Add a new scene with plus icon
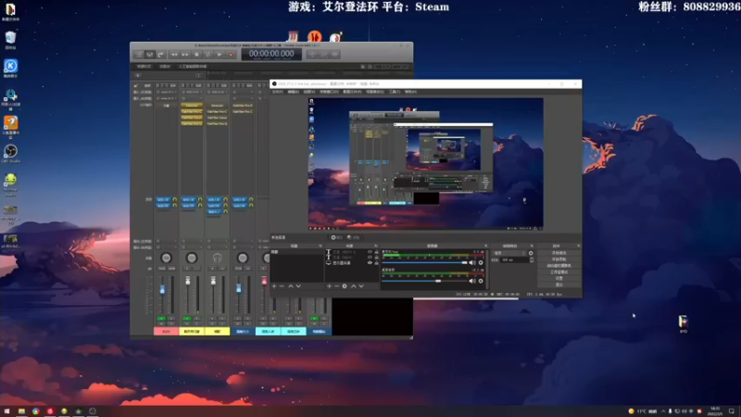This screenshot has height=417, width=741. tap(274, 286)
